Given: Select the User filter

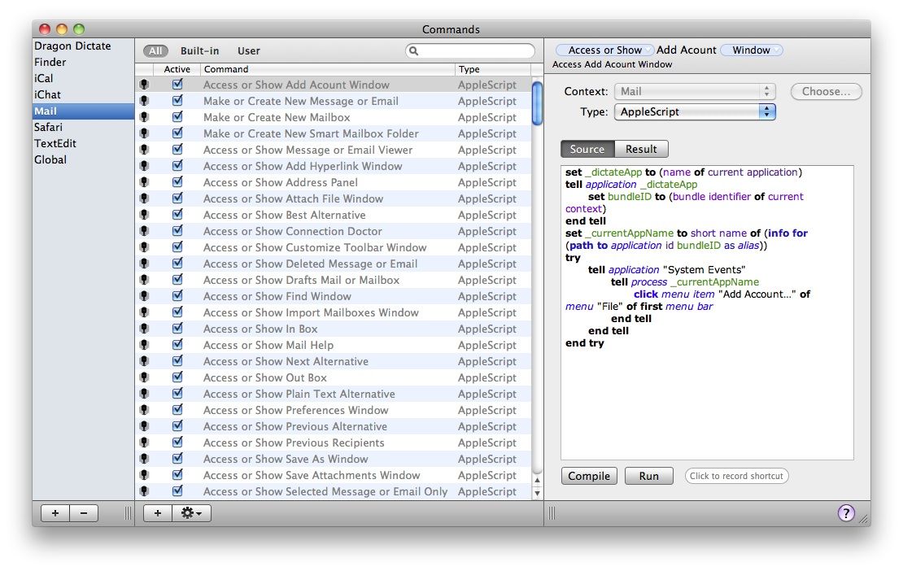Looking at the screenshot, I should pyautogui.click(x=249, y=50).
